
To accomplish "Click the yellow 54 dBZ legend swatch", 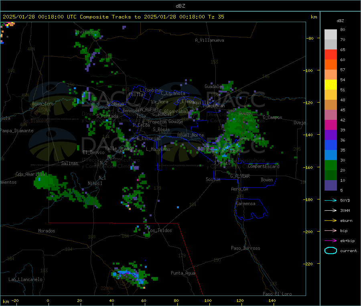I will pyautogui.click(x=331, y=85).
